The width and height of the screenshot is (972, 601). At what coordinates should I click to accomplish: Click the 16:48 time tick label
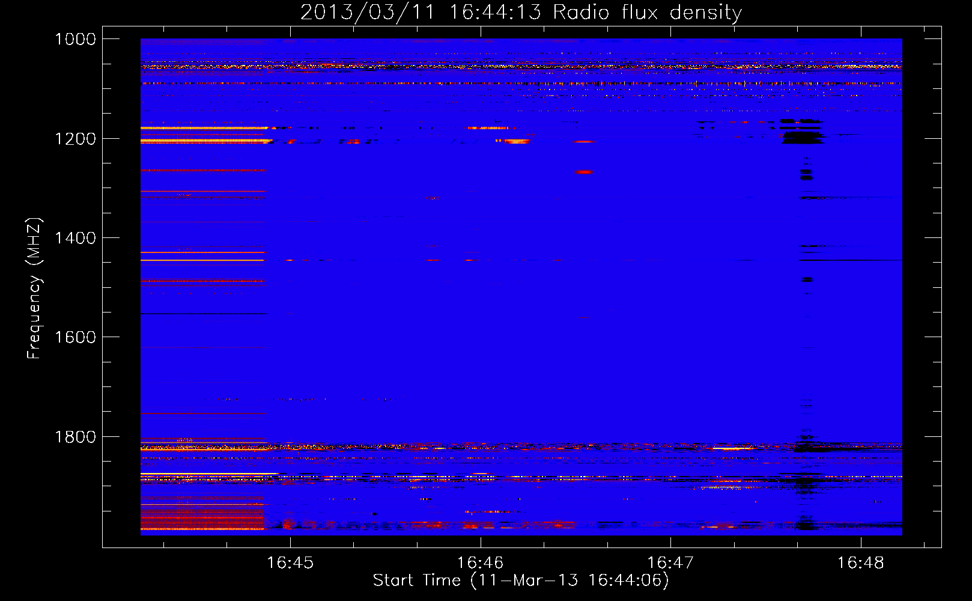click(860, 563)
